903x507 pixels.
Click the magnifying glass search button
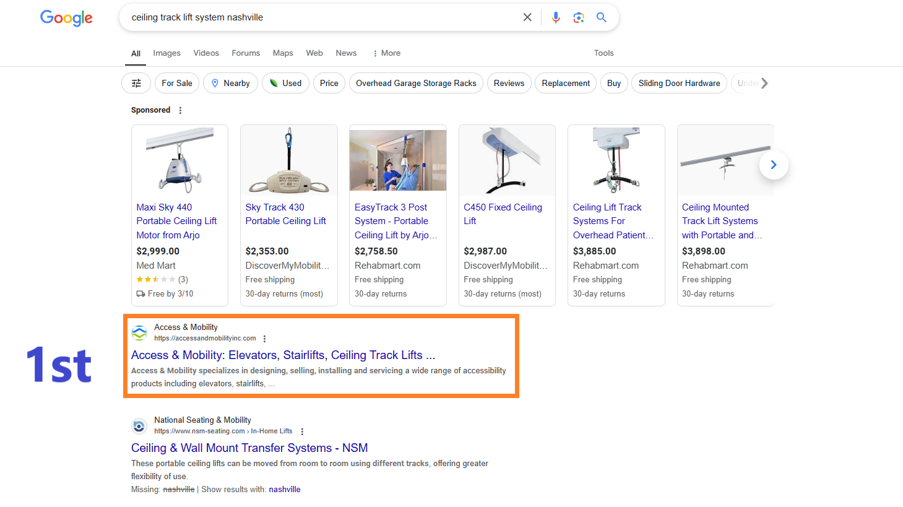click(x=602, y=17)
